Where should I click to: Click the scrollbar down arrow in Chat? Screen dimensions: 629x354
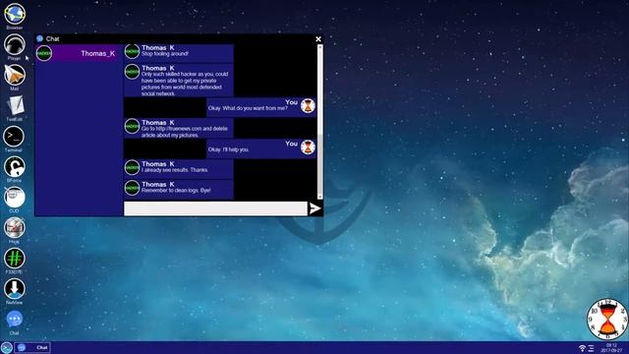[x=319, y=197]
